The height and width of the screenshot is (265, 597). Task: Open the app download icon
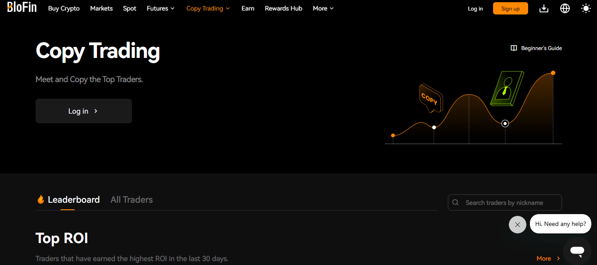pyautogui.click(x=544, y=8)
